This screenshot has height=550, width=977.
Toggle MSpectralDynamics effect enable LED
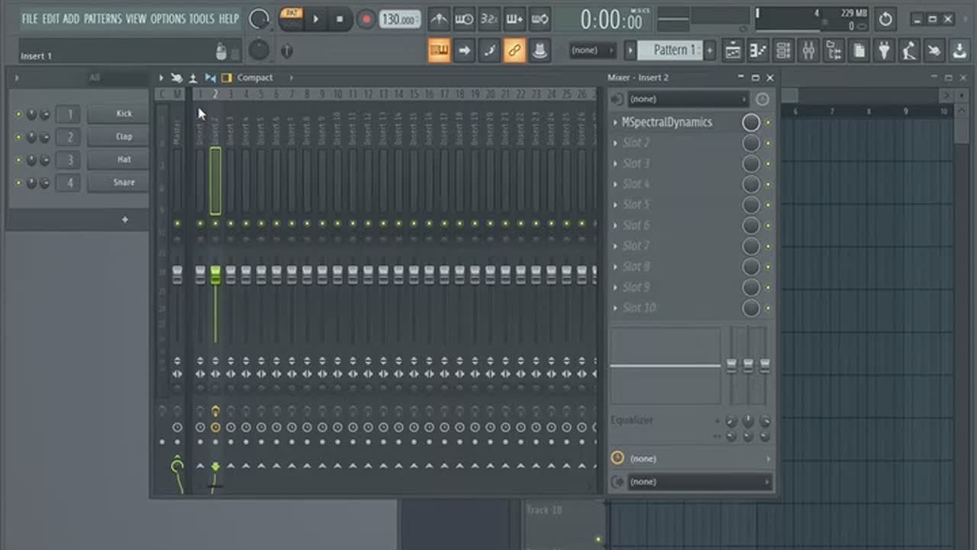click(768, 123)
